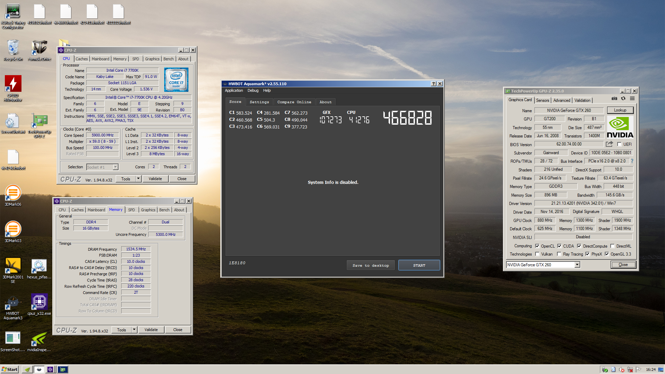Image resolution: width=665 pixels, height=374 pixels.
Task: Toggle the OpenCL checkbox
Action: 537,246
